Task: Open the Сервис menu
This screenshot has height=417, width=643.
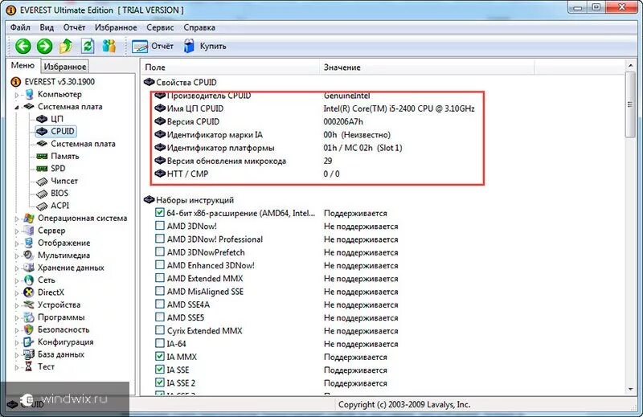Action: (160, 27)
